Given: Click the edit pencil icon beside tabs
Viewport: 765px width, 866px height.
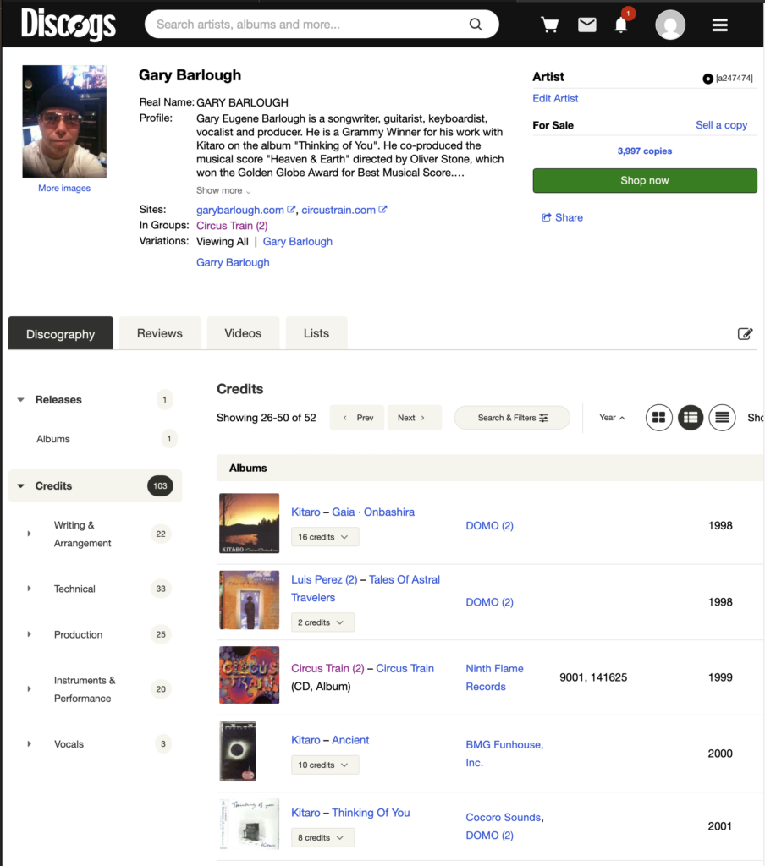Looking at the screenshot, I should pos(745,334).
